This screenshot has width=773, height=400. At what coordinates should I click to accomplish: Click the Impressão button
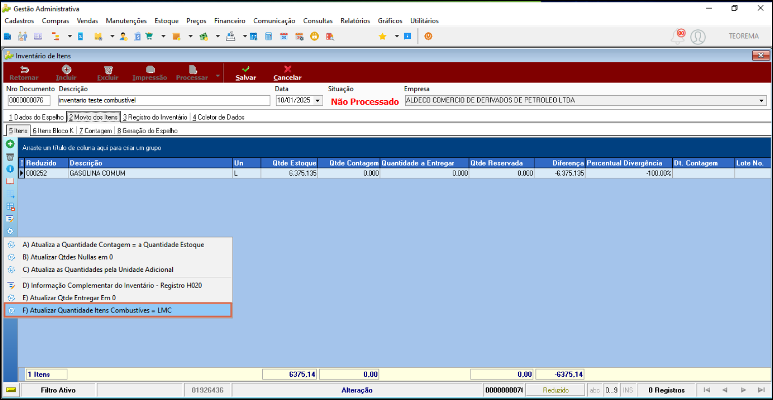[x=149, y=73]
